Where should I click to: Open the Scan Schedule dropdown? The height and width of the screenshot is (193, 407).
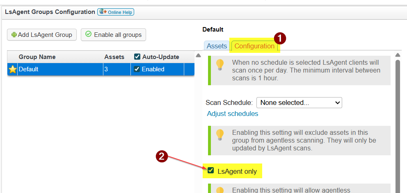coord(299,102)
